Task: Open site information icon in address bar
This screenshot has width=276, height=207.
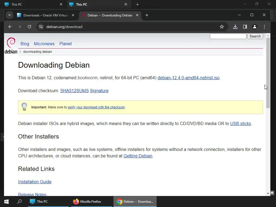Action: (x=41, y=27)
